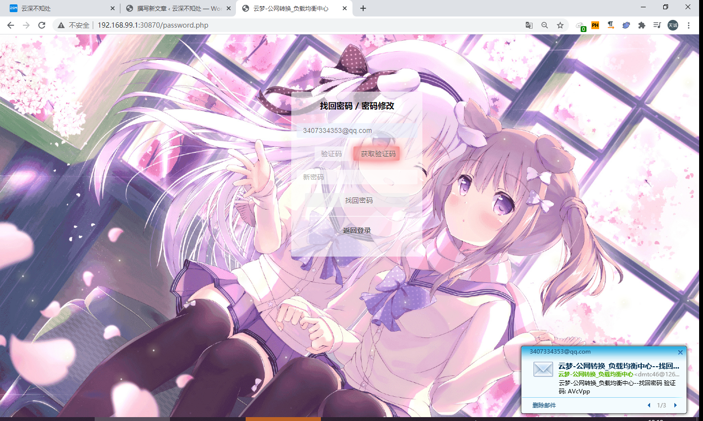Click 删除邮件 in the mail notification

(544, 405)
